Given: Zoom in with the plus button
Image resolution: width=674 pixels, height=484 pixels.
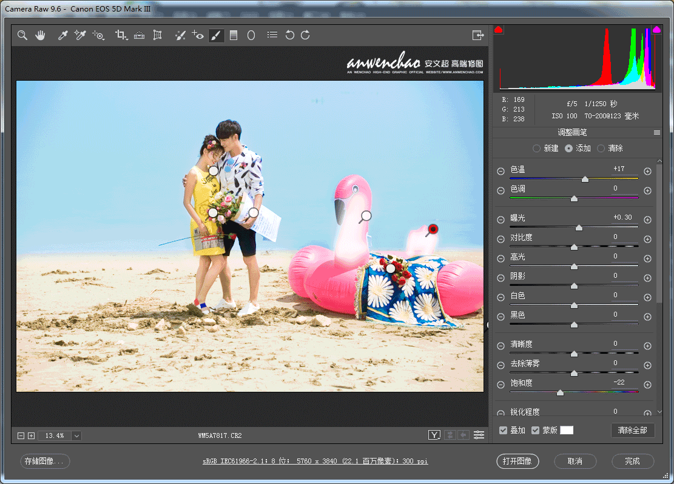Looking at the screenshot, I should point(32,436).
